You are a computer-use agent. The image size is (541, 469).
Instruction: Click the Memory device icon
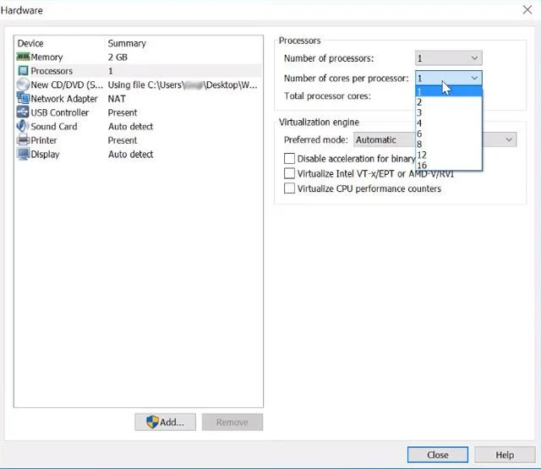coord(23,57)
